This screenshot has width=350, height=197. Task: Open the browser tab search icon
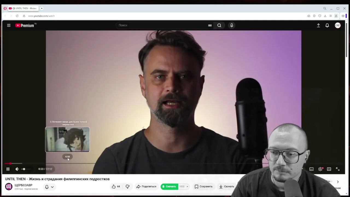pyautogui.click(x=325, y=8)
